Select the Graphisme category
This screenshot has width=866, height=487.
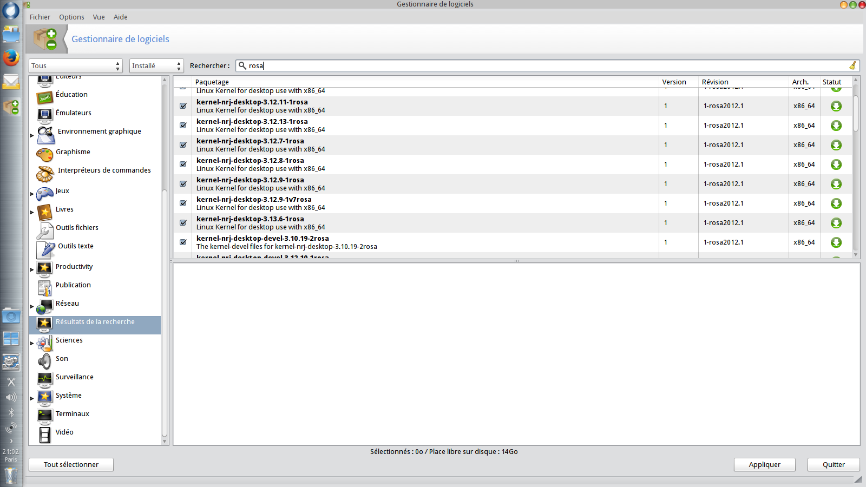[x=73, y=152]
